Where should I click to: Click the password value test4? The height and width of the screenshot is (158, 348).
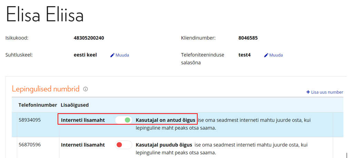(x=245, y=55)
